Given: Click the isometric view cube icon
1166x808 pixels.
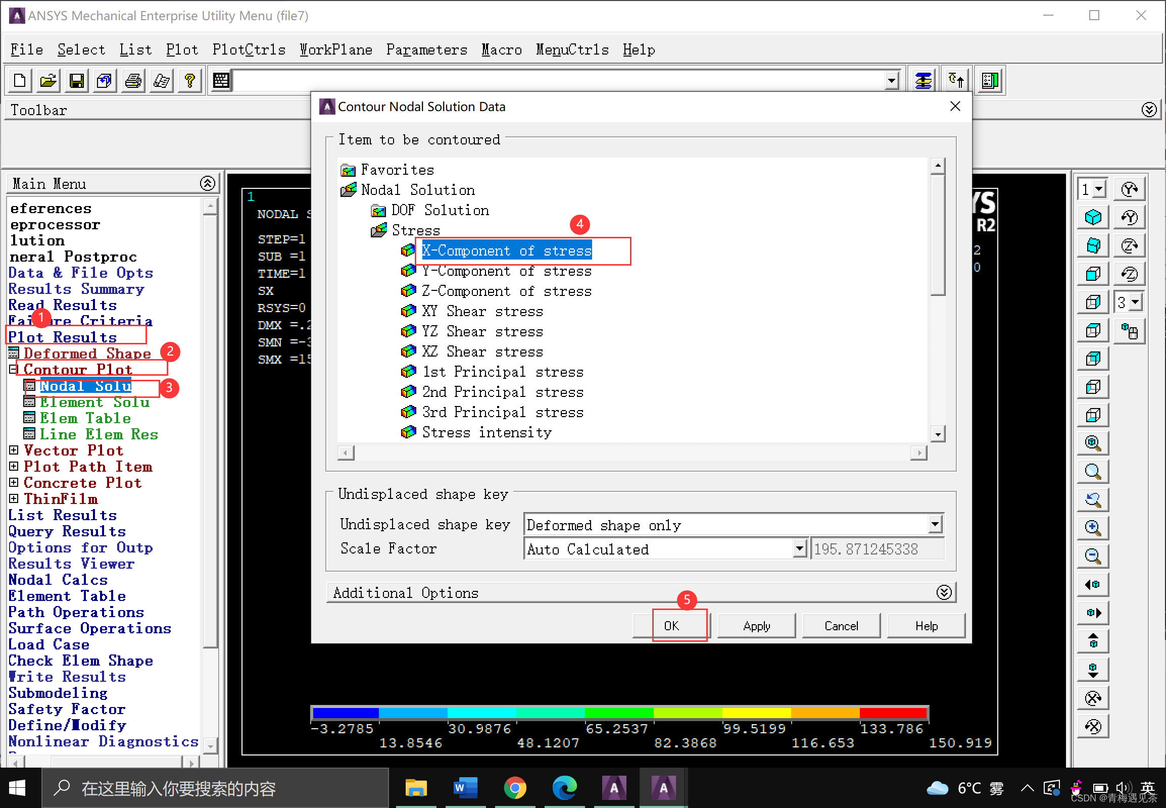Looking at the screenshot, I should point(1093,218).
